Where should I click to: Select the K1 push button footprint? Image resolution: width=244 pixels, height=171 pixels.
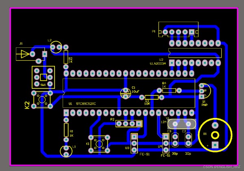pyautogui.click(x=99, y=143)
